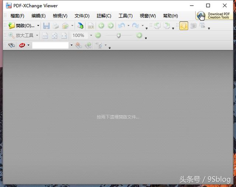This screenshot has height=187, width=236.
Task: Click the zoom slider handle
Action: [x=119, y=36]
